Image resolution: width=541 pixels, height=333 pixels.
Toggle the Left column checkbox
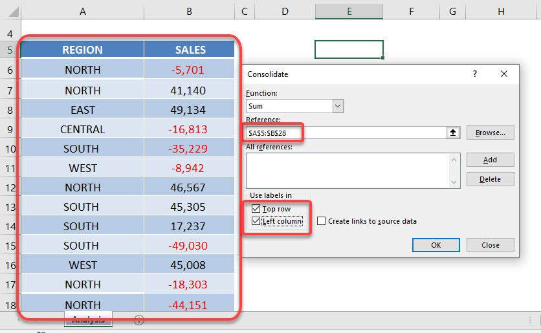coord(256,221)
